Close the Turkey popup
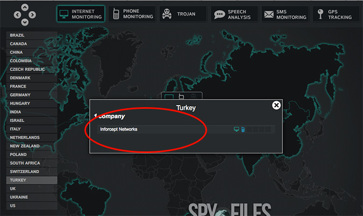 coord(276,105)
